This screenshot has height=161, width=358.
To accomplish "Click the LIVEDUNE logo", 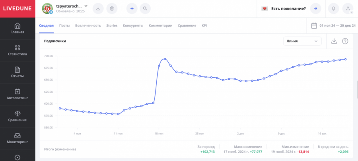I will tap(17, 8).
